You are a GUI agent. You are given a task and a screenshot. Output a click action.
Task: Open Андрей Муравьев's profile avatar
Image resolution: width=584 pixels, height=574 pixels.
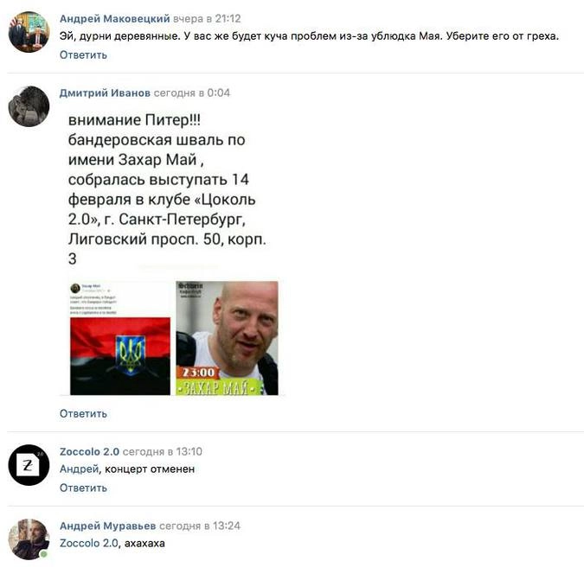click(x=29, y=539)
